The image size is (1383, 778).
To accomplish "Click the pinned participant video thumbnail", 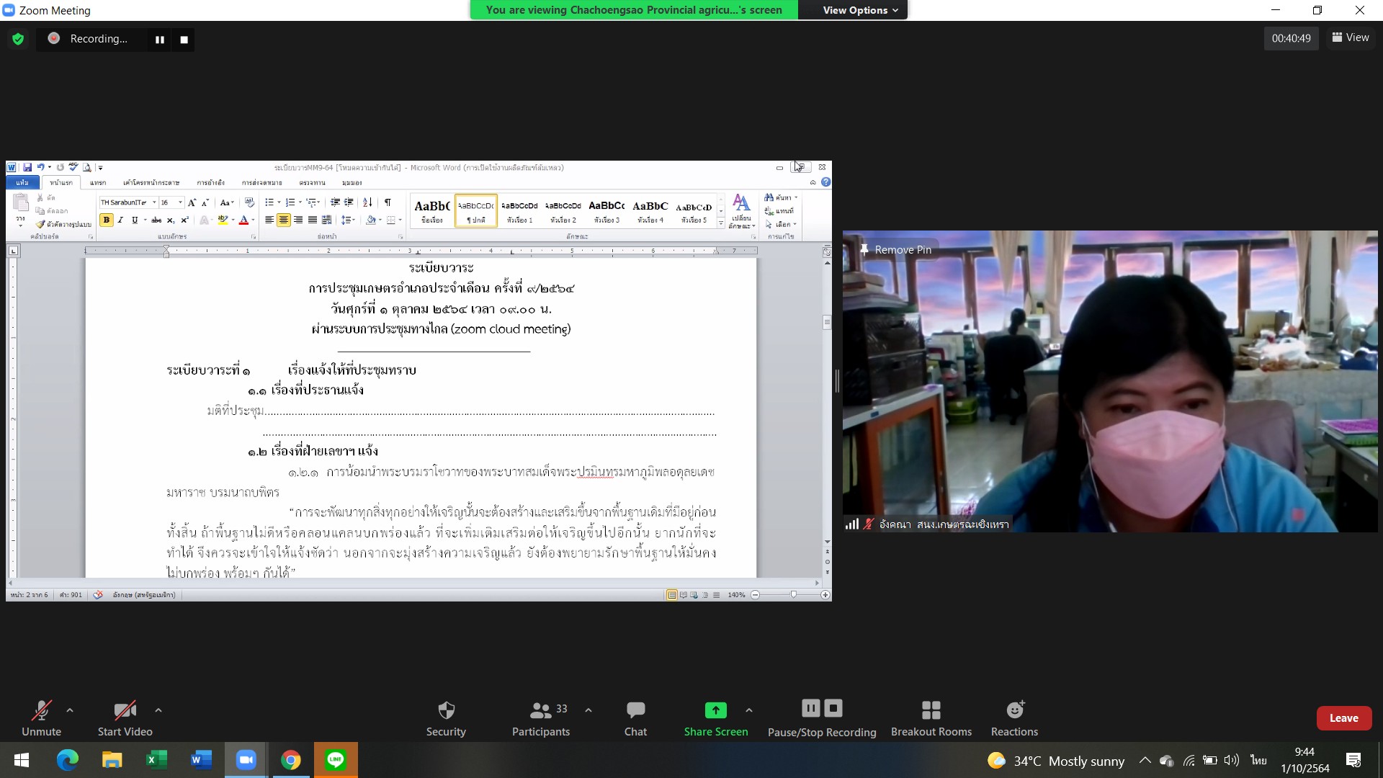I will [x=1109, y=382].
